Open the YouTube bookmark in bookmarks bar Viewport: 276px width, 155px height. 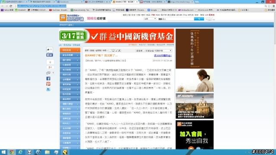pos(59,10)
